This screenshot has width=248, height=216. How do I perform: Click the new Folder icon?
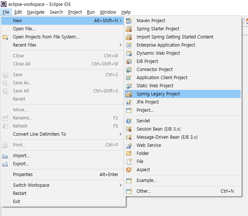pyautogui.click(x=129, y=153)
